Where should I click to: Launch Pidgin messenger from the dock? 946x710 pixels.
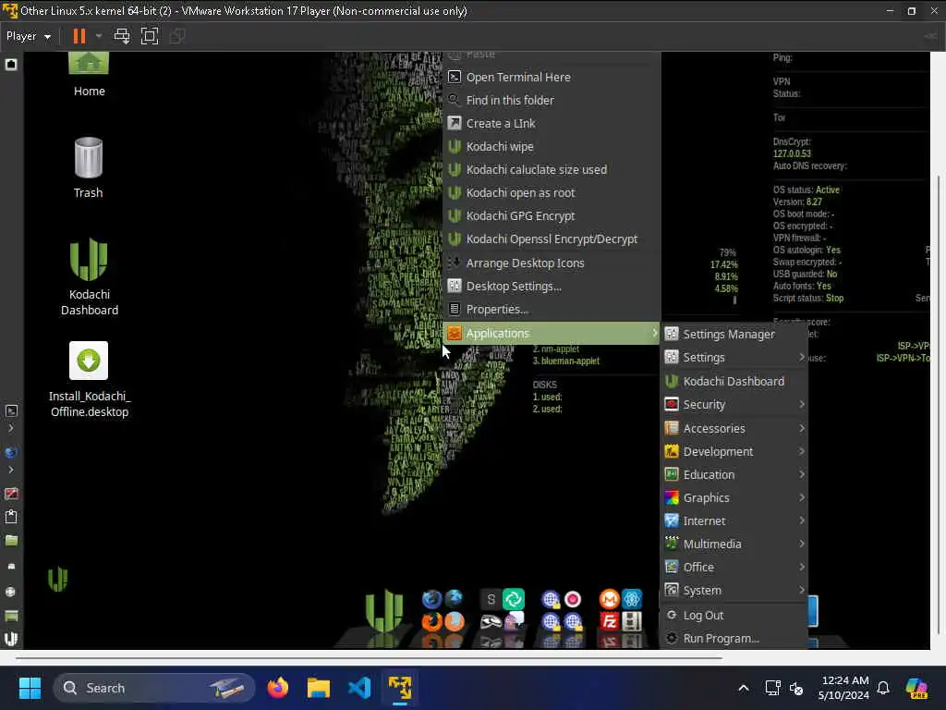coord(514,621)
